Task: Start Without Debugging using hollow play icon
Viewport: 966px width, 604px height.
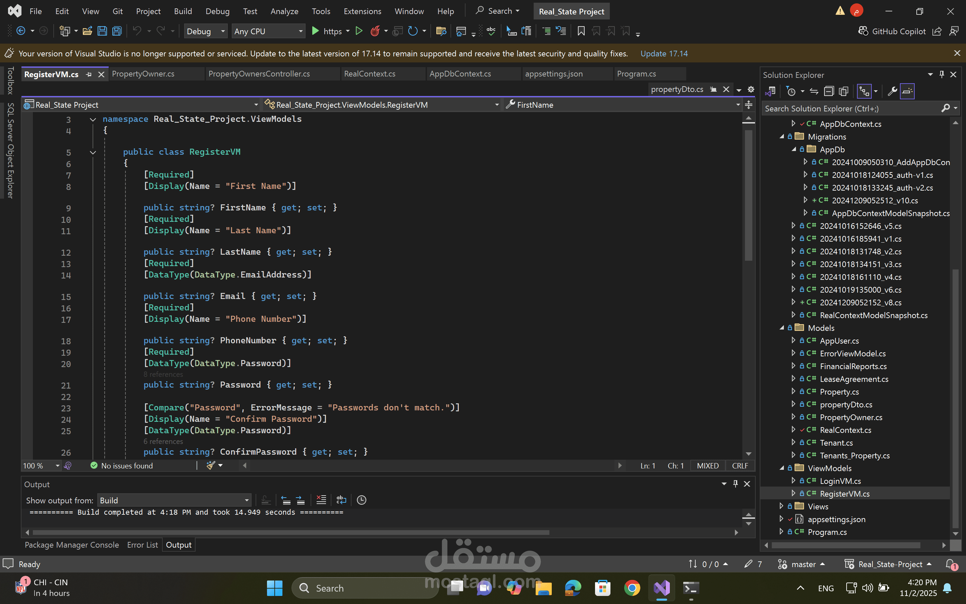Action: point(359,31)
